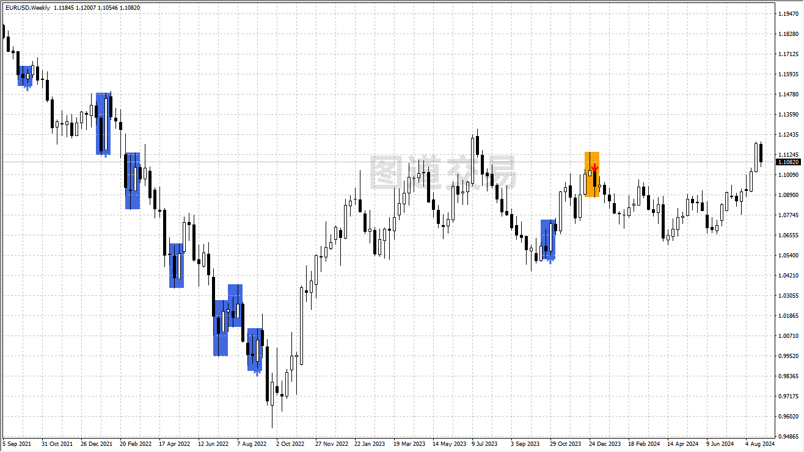Screen dimensions: 804x452
Task: Click the red down arrow signal
Action: [x=594, y=167]
